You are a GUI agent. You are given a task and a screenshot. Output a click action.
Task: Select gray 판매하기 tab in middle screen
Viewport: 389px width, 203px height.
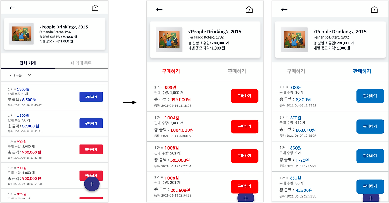pyautogui.click(x=237, y=71)
